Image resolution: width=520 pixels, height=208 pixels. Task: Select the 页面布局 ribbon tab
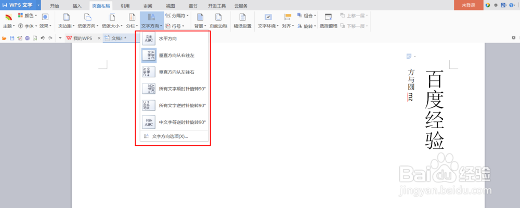(101, 6)
